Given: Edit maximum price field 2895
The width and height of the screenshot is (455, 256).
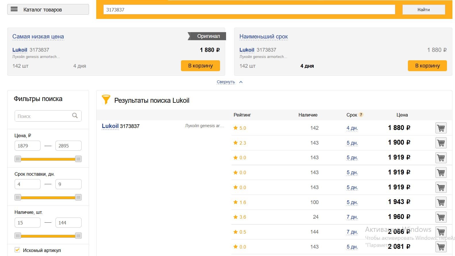Looking at the screenshot, I should [68, 146].
